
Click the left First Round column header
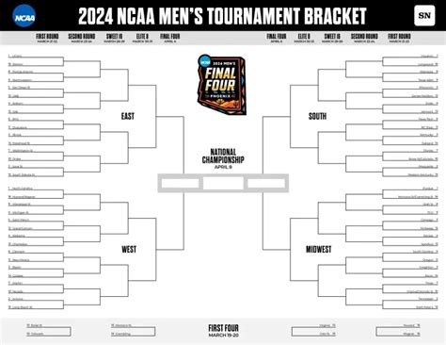pyautogui.click(x=47, y=38)
